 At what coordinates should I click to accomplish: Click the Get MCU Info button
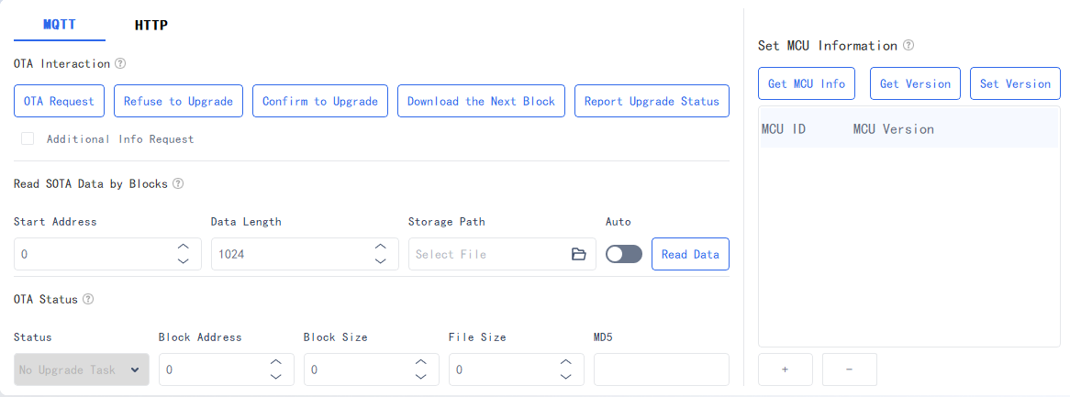click(x=807, y=83)
